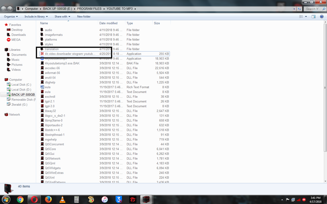Go to BACK UP 500GB (E:) breadcrumb
327x204 pixels.
58,9
